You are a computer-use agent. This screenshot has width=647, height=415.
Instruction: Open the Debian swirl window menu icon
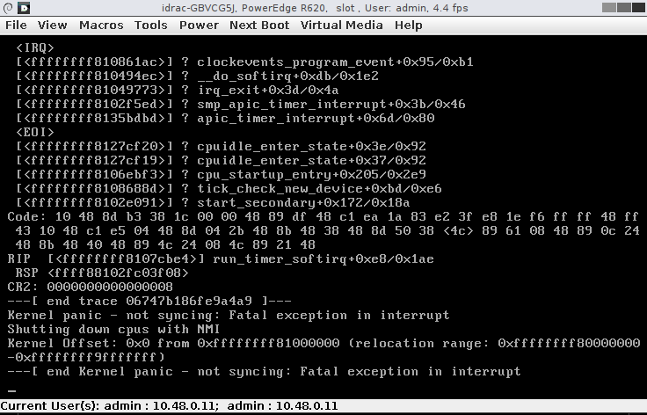8,7
